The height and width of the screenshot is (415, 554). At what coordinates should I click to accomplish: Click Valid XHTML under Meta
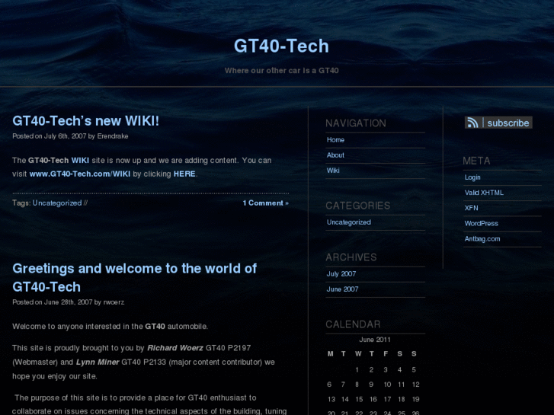point(484,193)
